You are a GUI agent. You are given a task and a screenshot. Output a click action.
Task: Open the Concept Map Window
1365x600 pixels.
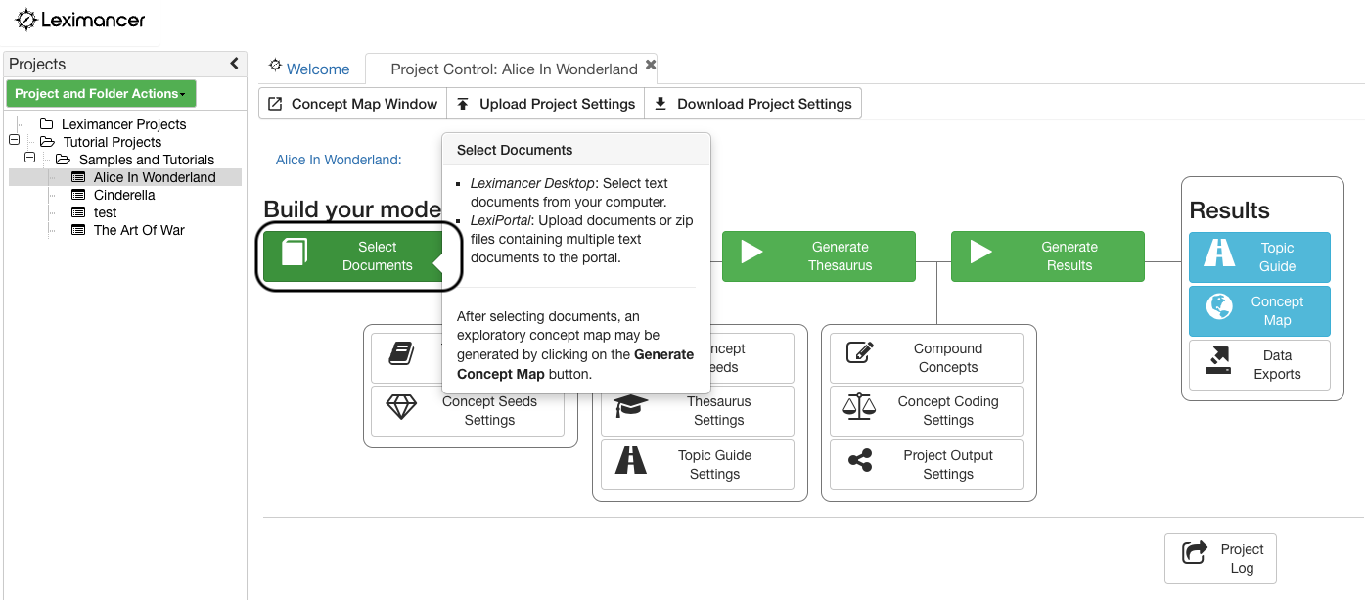click(352, 103)
